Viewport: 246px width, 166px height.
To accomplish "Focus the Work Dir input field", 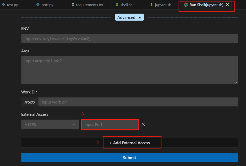I will 138,102.
